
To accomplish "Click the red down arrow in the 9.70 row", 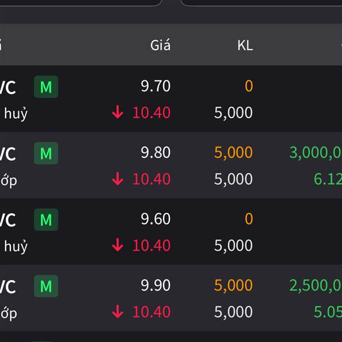I will point(118,113).
